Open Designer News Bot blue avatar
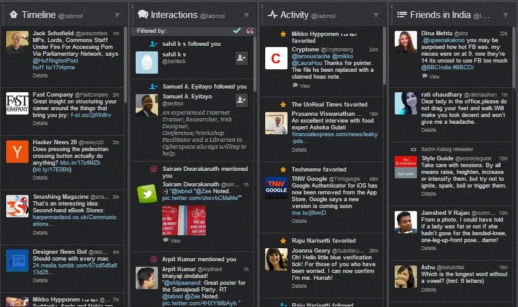The image size is (518, 307). click(x=17, y=261)
